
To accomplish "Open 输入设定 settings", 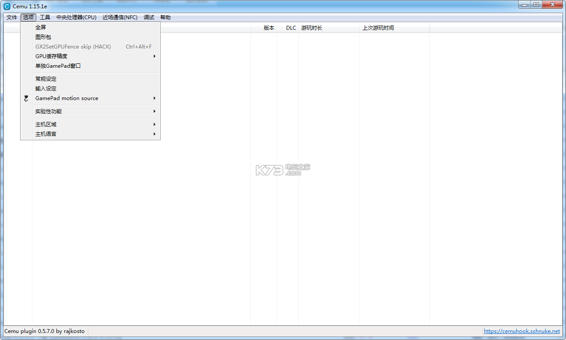I will [90, 89].
